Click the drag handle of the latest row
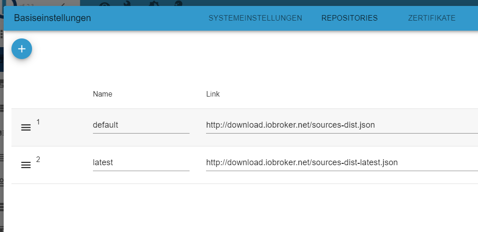This screenshot has width=478, height=232. [26, 165]
